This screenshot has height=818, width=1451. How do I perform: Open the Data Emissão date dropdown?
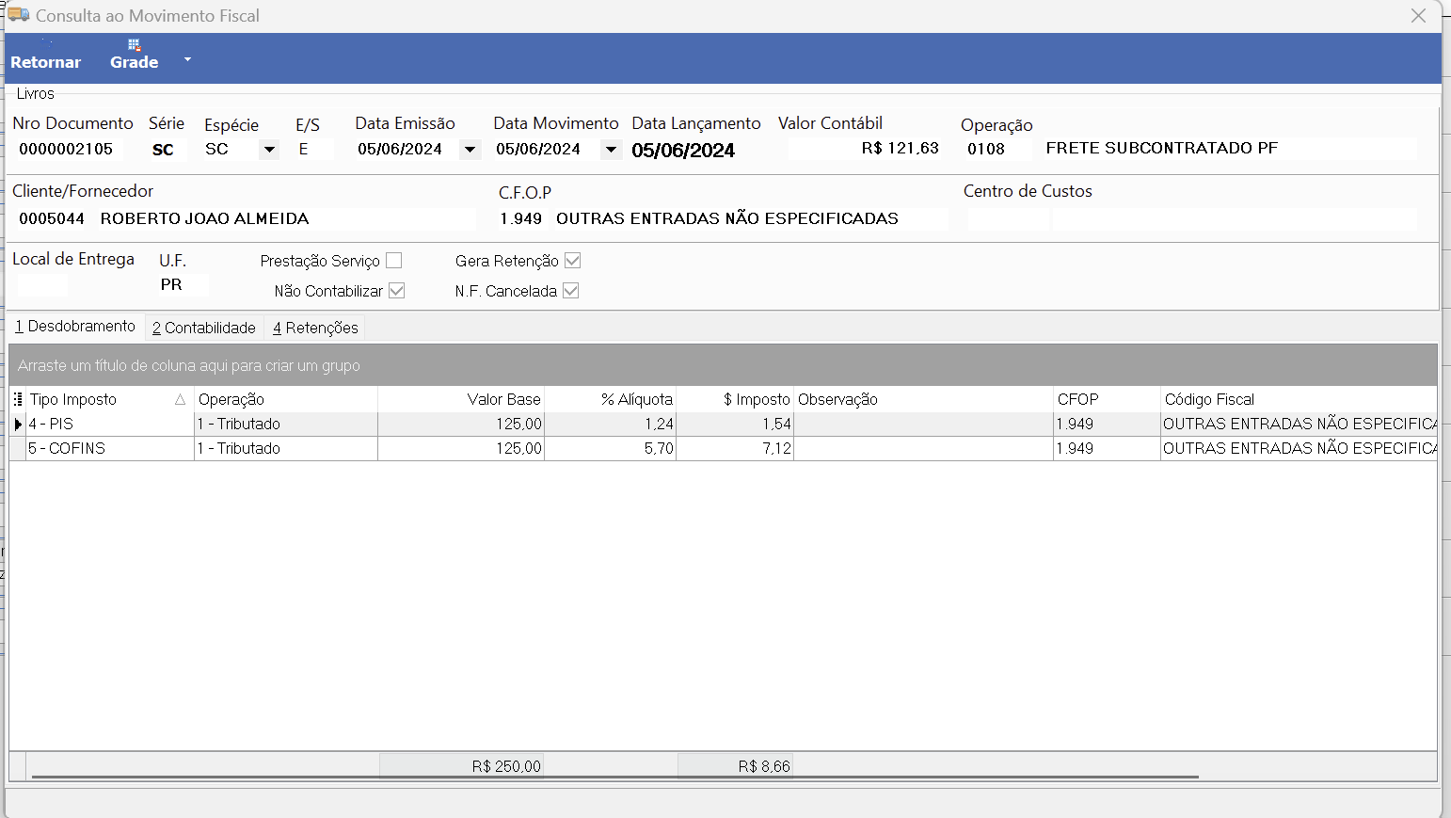pyautogui.click(x=470, y=150)
